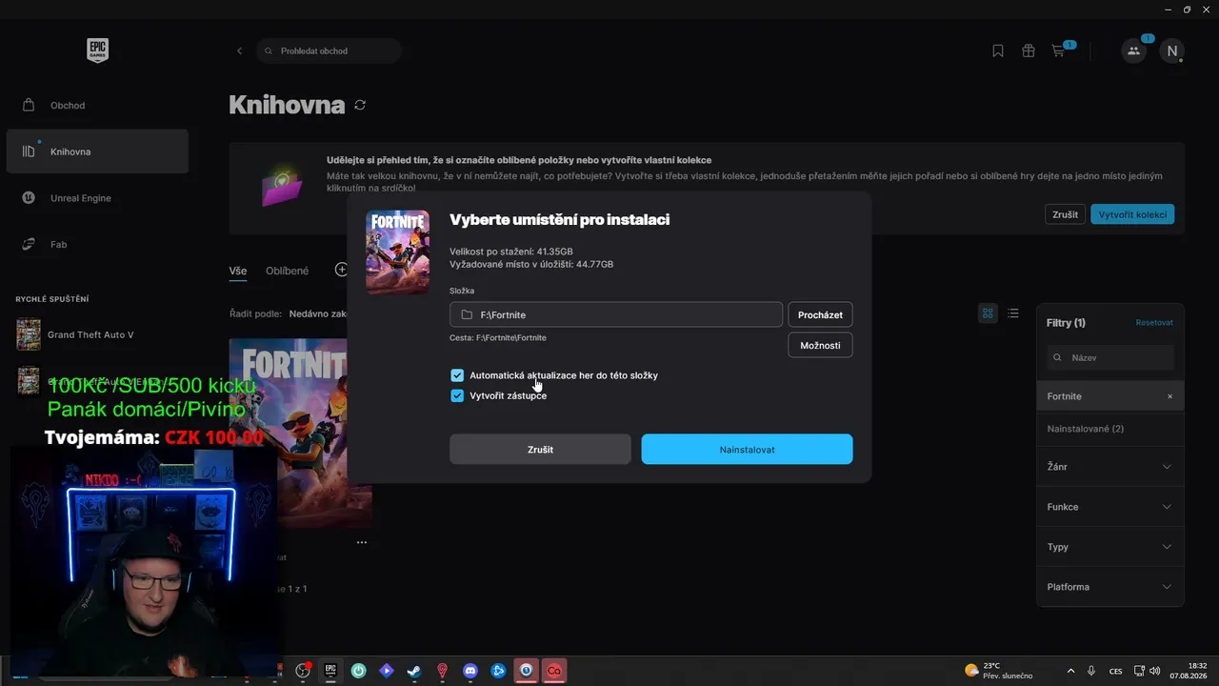The width and height of the screenshot is (1219, 686).
Task: Expand the Funkce filter section
Action: pos(1110,507)
